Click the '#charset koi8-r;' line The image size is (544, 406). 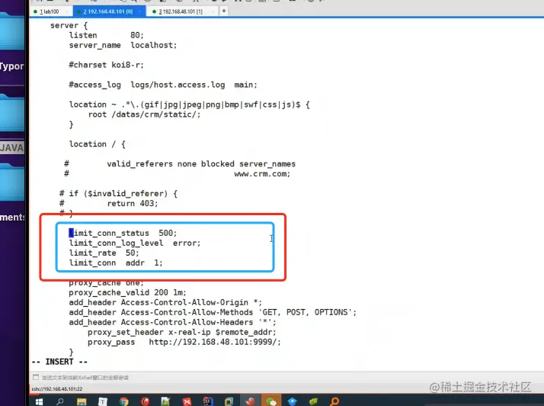(x=106, y=66)
